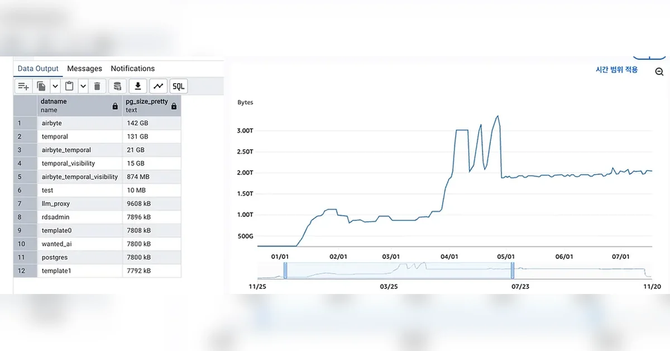Click the Delete row trash icon
Image resolution: width=670 pixels, height=351 pixels.
(97, 86)
